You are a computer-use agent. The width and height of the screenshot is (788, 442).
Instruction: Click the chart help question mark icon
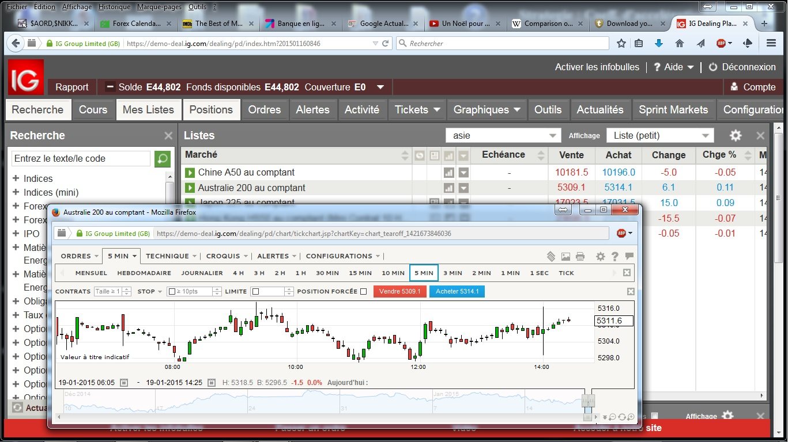click(615, 257)
